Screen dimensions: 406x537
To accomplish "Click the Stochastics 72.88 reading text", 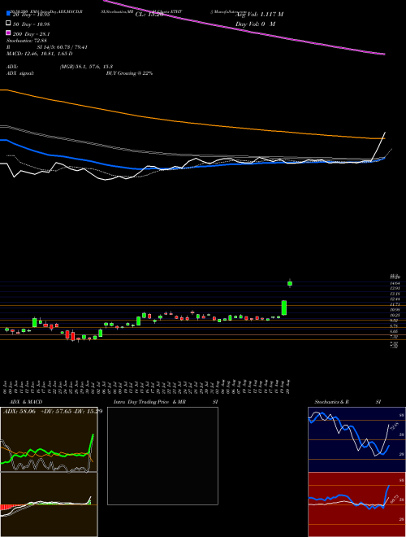I will click(24, 41).
